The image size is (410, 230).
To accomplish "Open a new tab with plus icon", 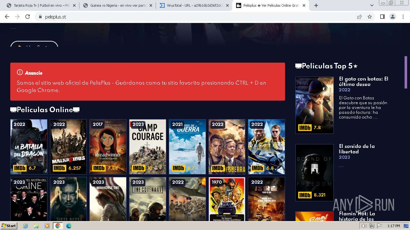I will (316, 5).
